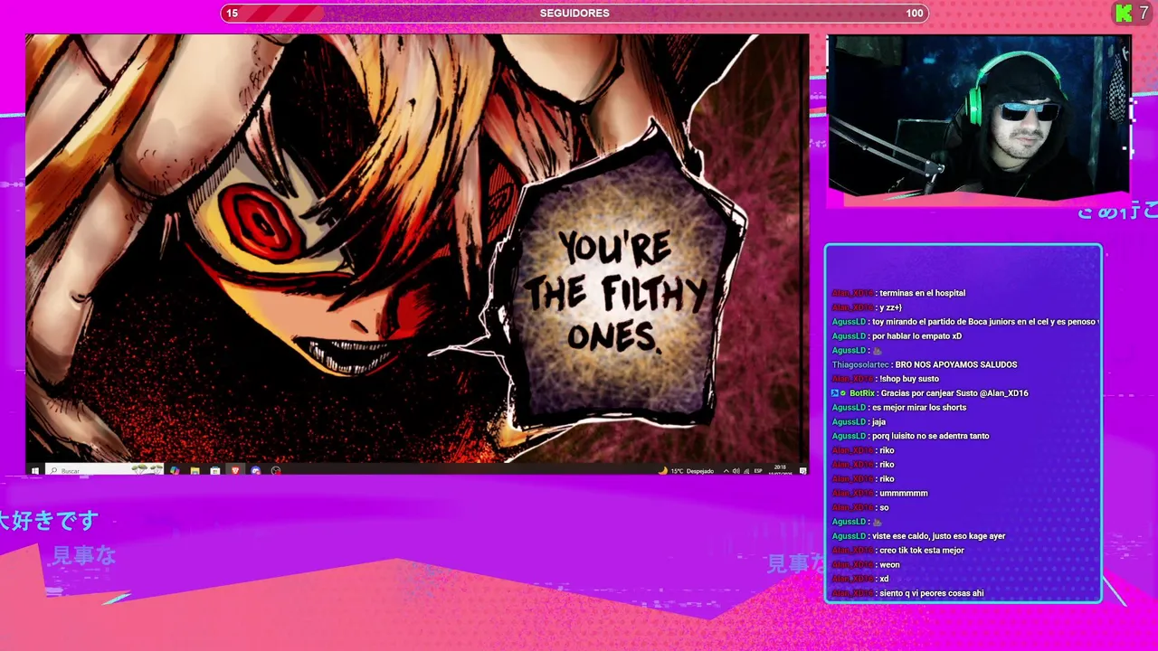The image size is (1158, 651).
Task: Click the volume speaker tray icon
Action: coord(736,471)
